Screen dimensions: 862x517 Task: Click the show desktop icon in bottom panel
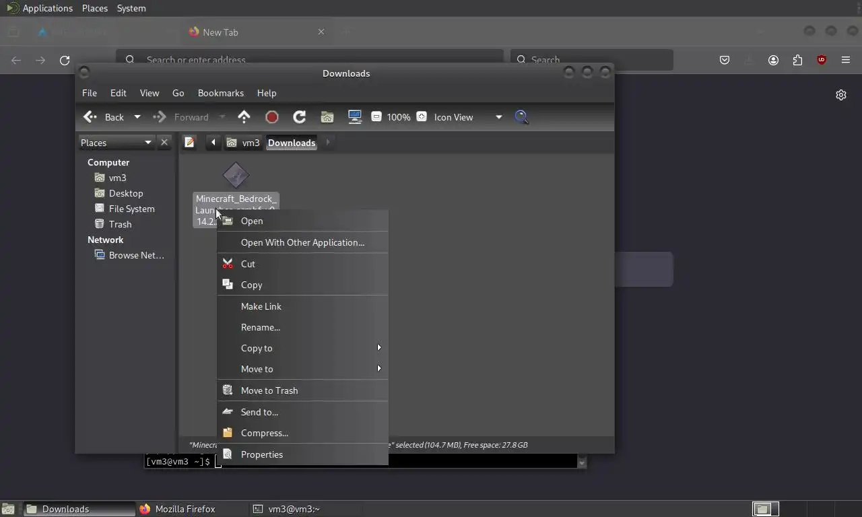point(8,509)
